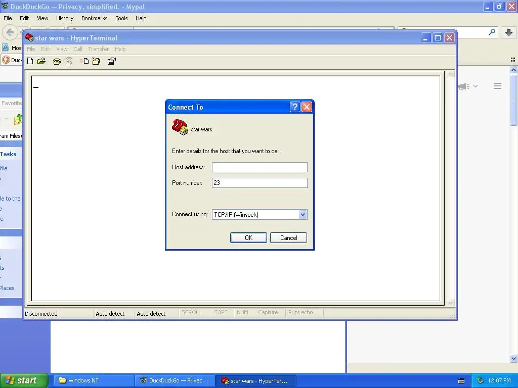Click the Most Visited bookmark icon
Viewport: 518px width, 388px height.
pos(5,47)
